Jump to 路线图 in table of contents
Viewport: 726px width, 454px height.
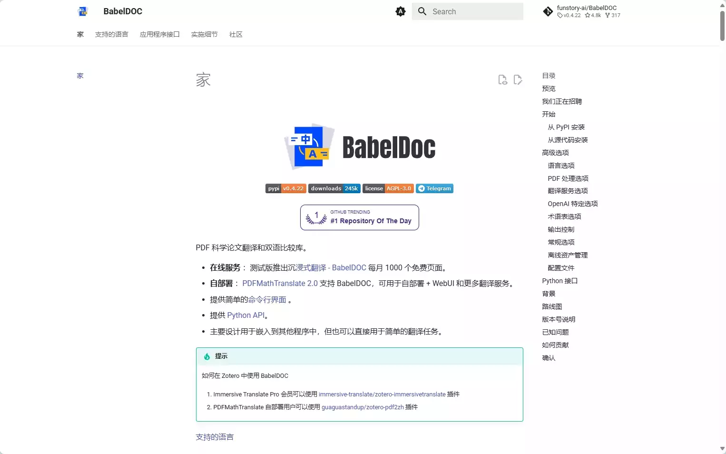552,306
